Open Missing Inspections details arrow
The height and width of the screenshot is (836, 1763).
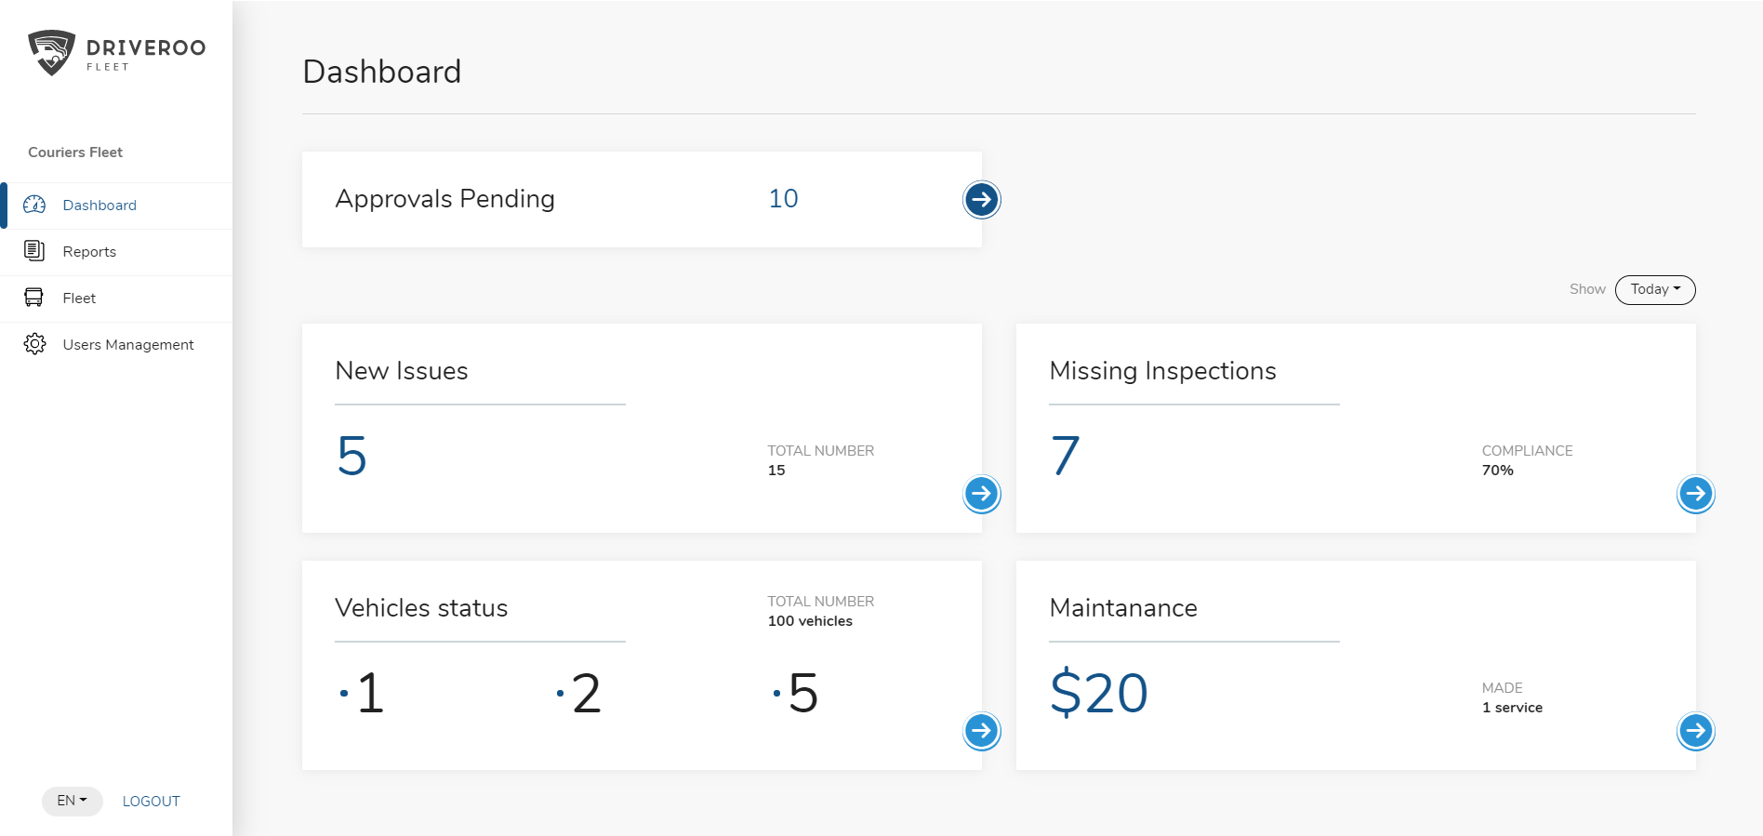pos(1695,494)
